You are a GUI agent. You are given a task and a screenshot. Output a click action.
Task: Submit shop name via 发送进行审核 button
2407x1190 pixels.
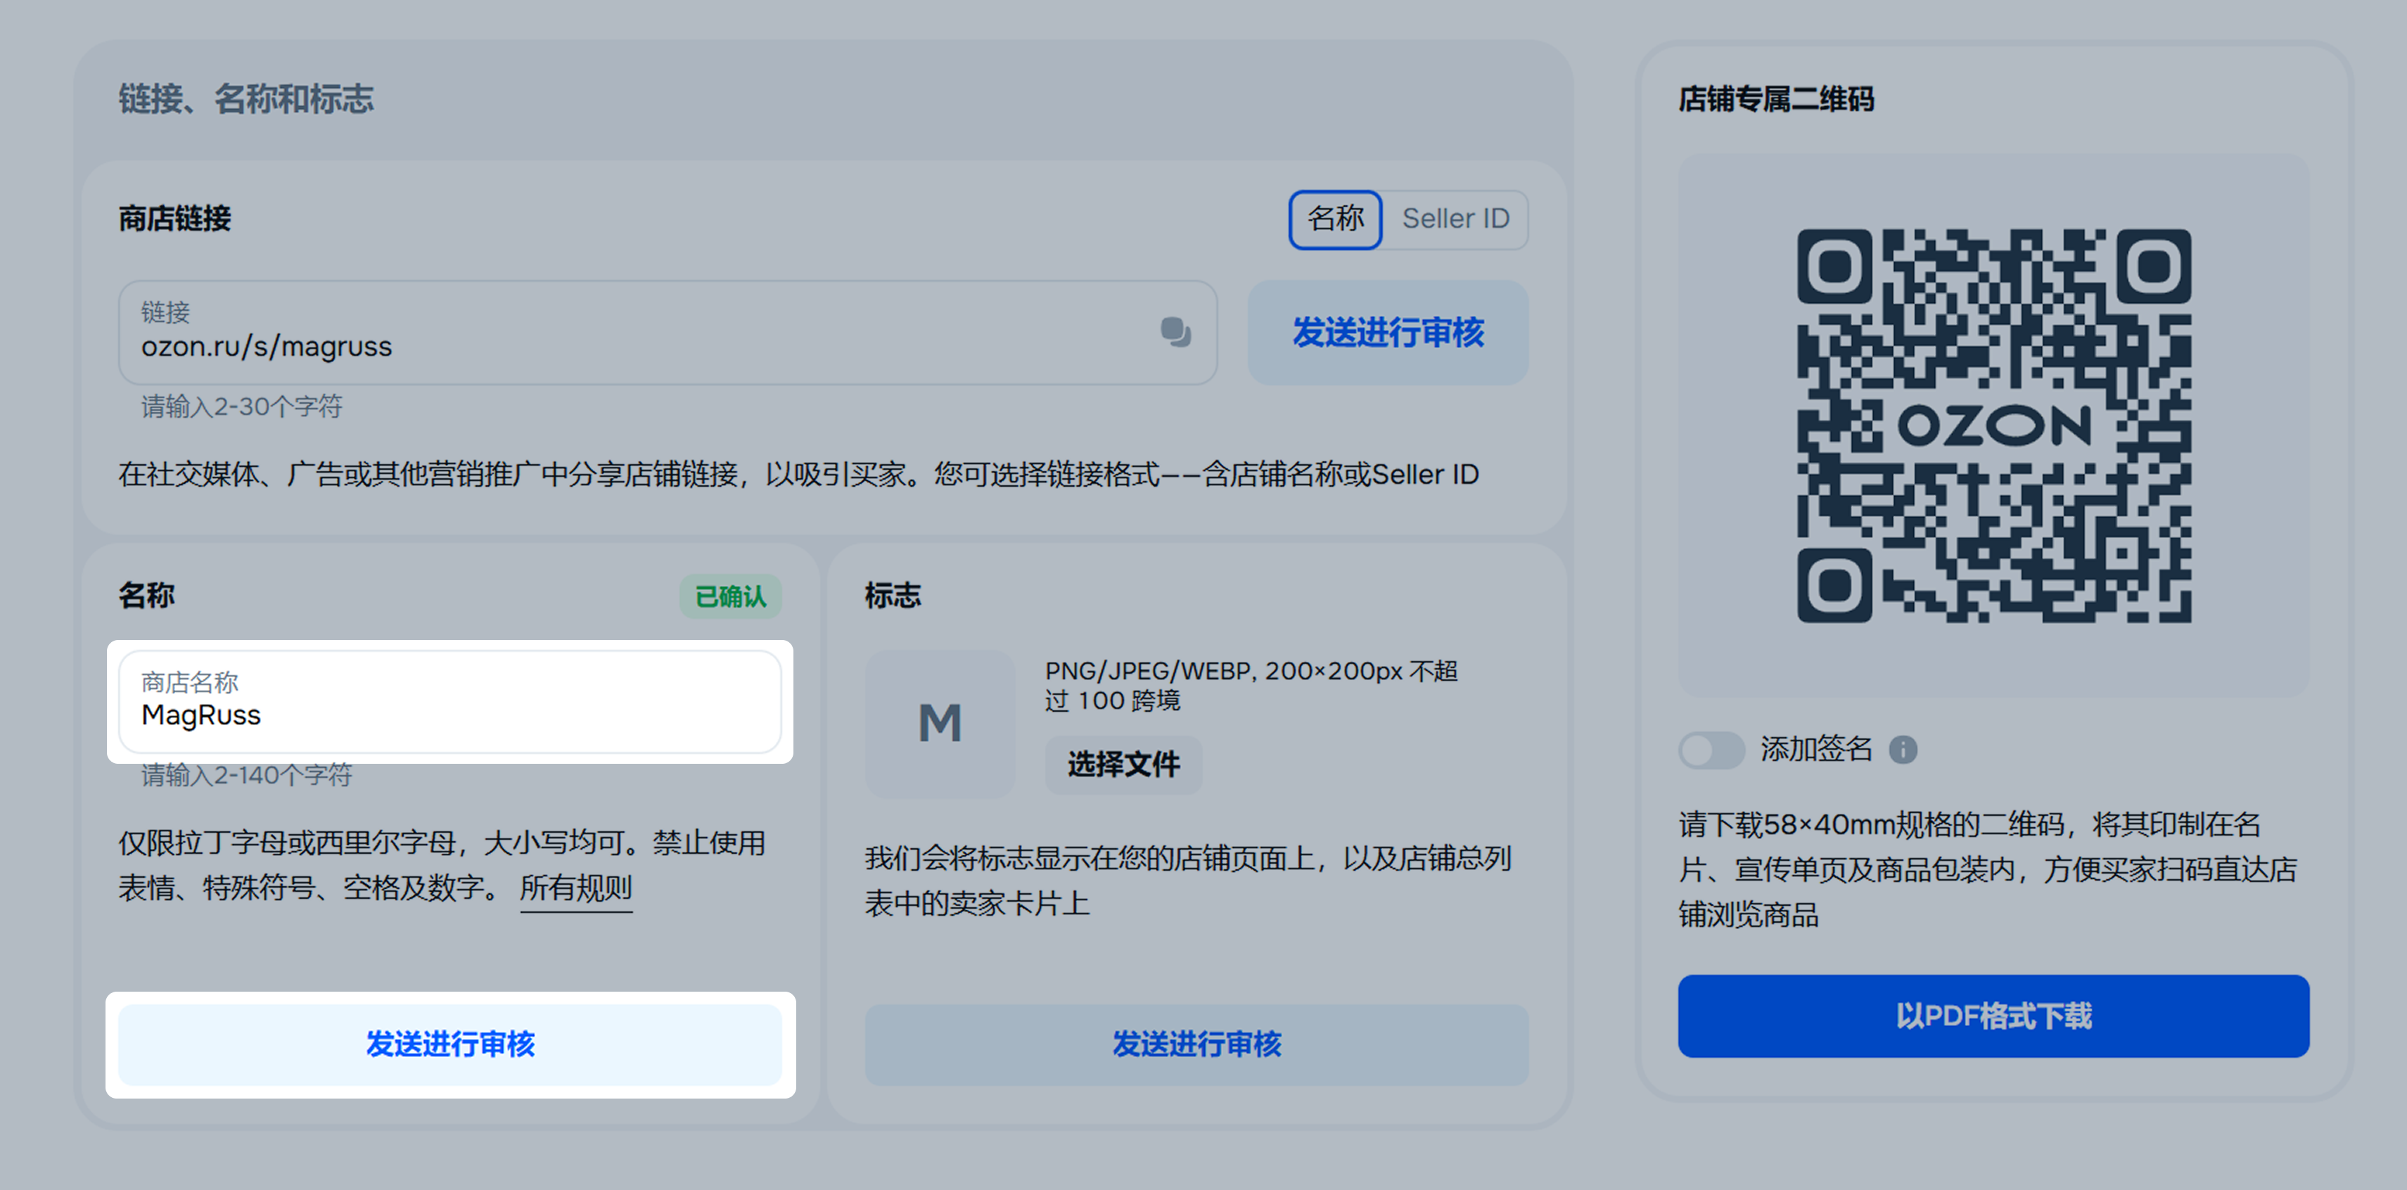coord(449,1044)
